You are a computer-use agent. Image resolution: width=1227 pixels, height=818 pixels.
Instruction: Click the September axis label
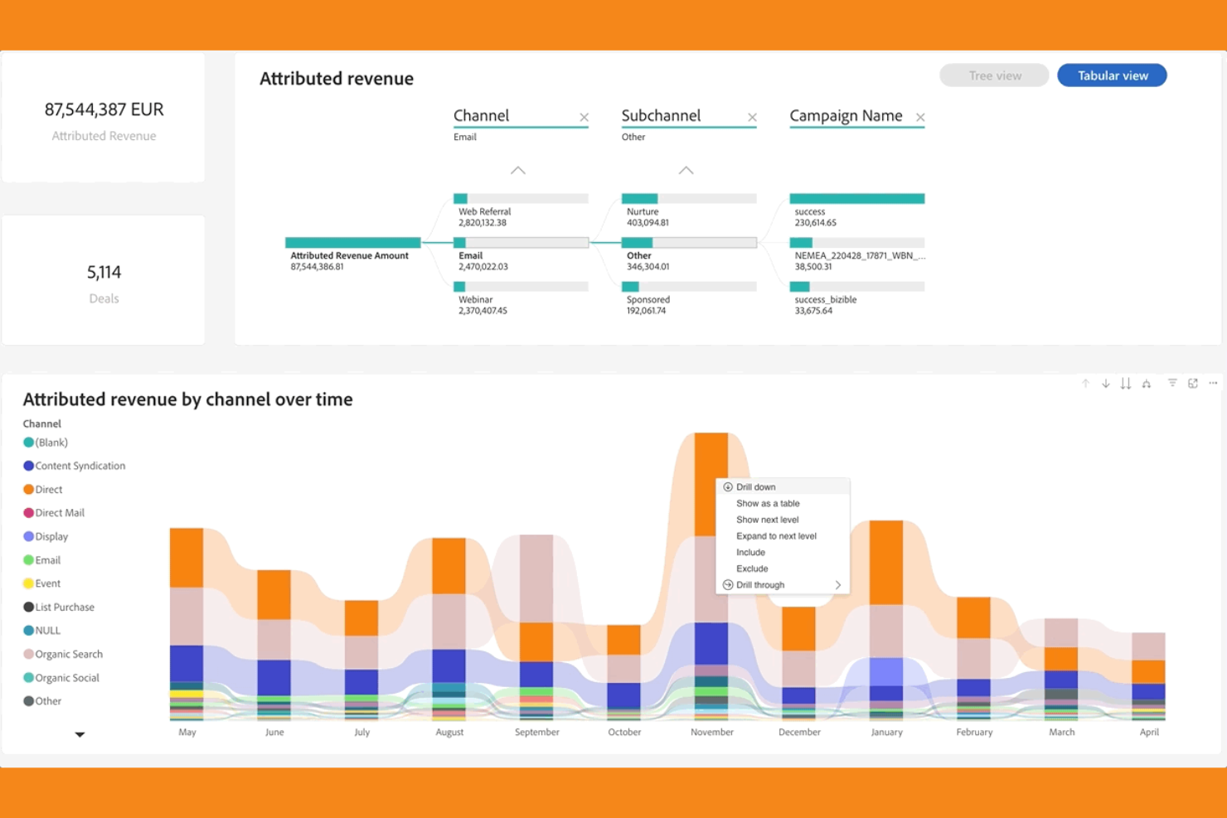(x=536, y=733)
